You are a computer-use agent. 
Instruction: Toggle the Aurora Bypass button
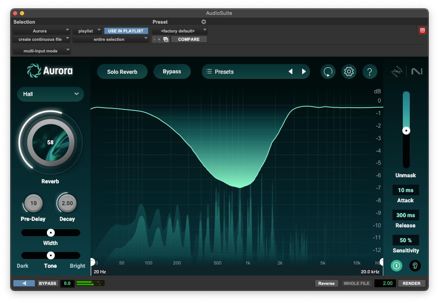click(172, 71)
